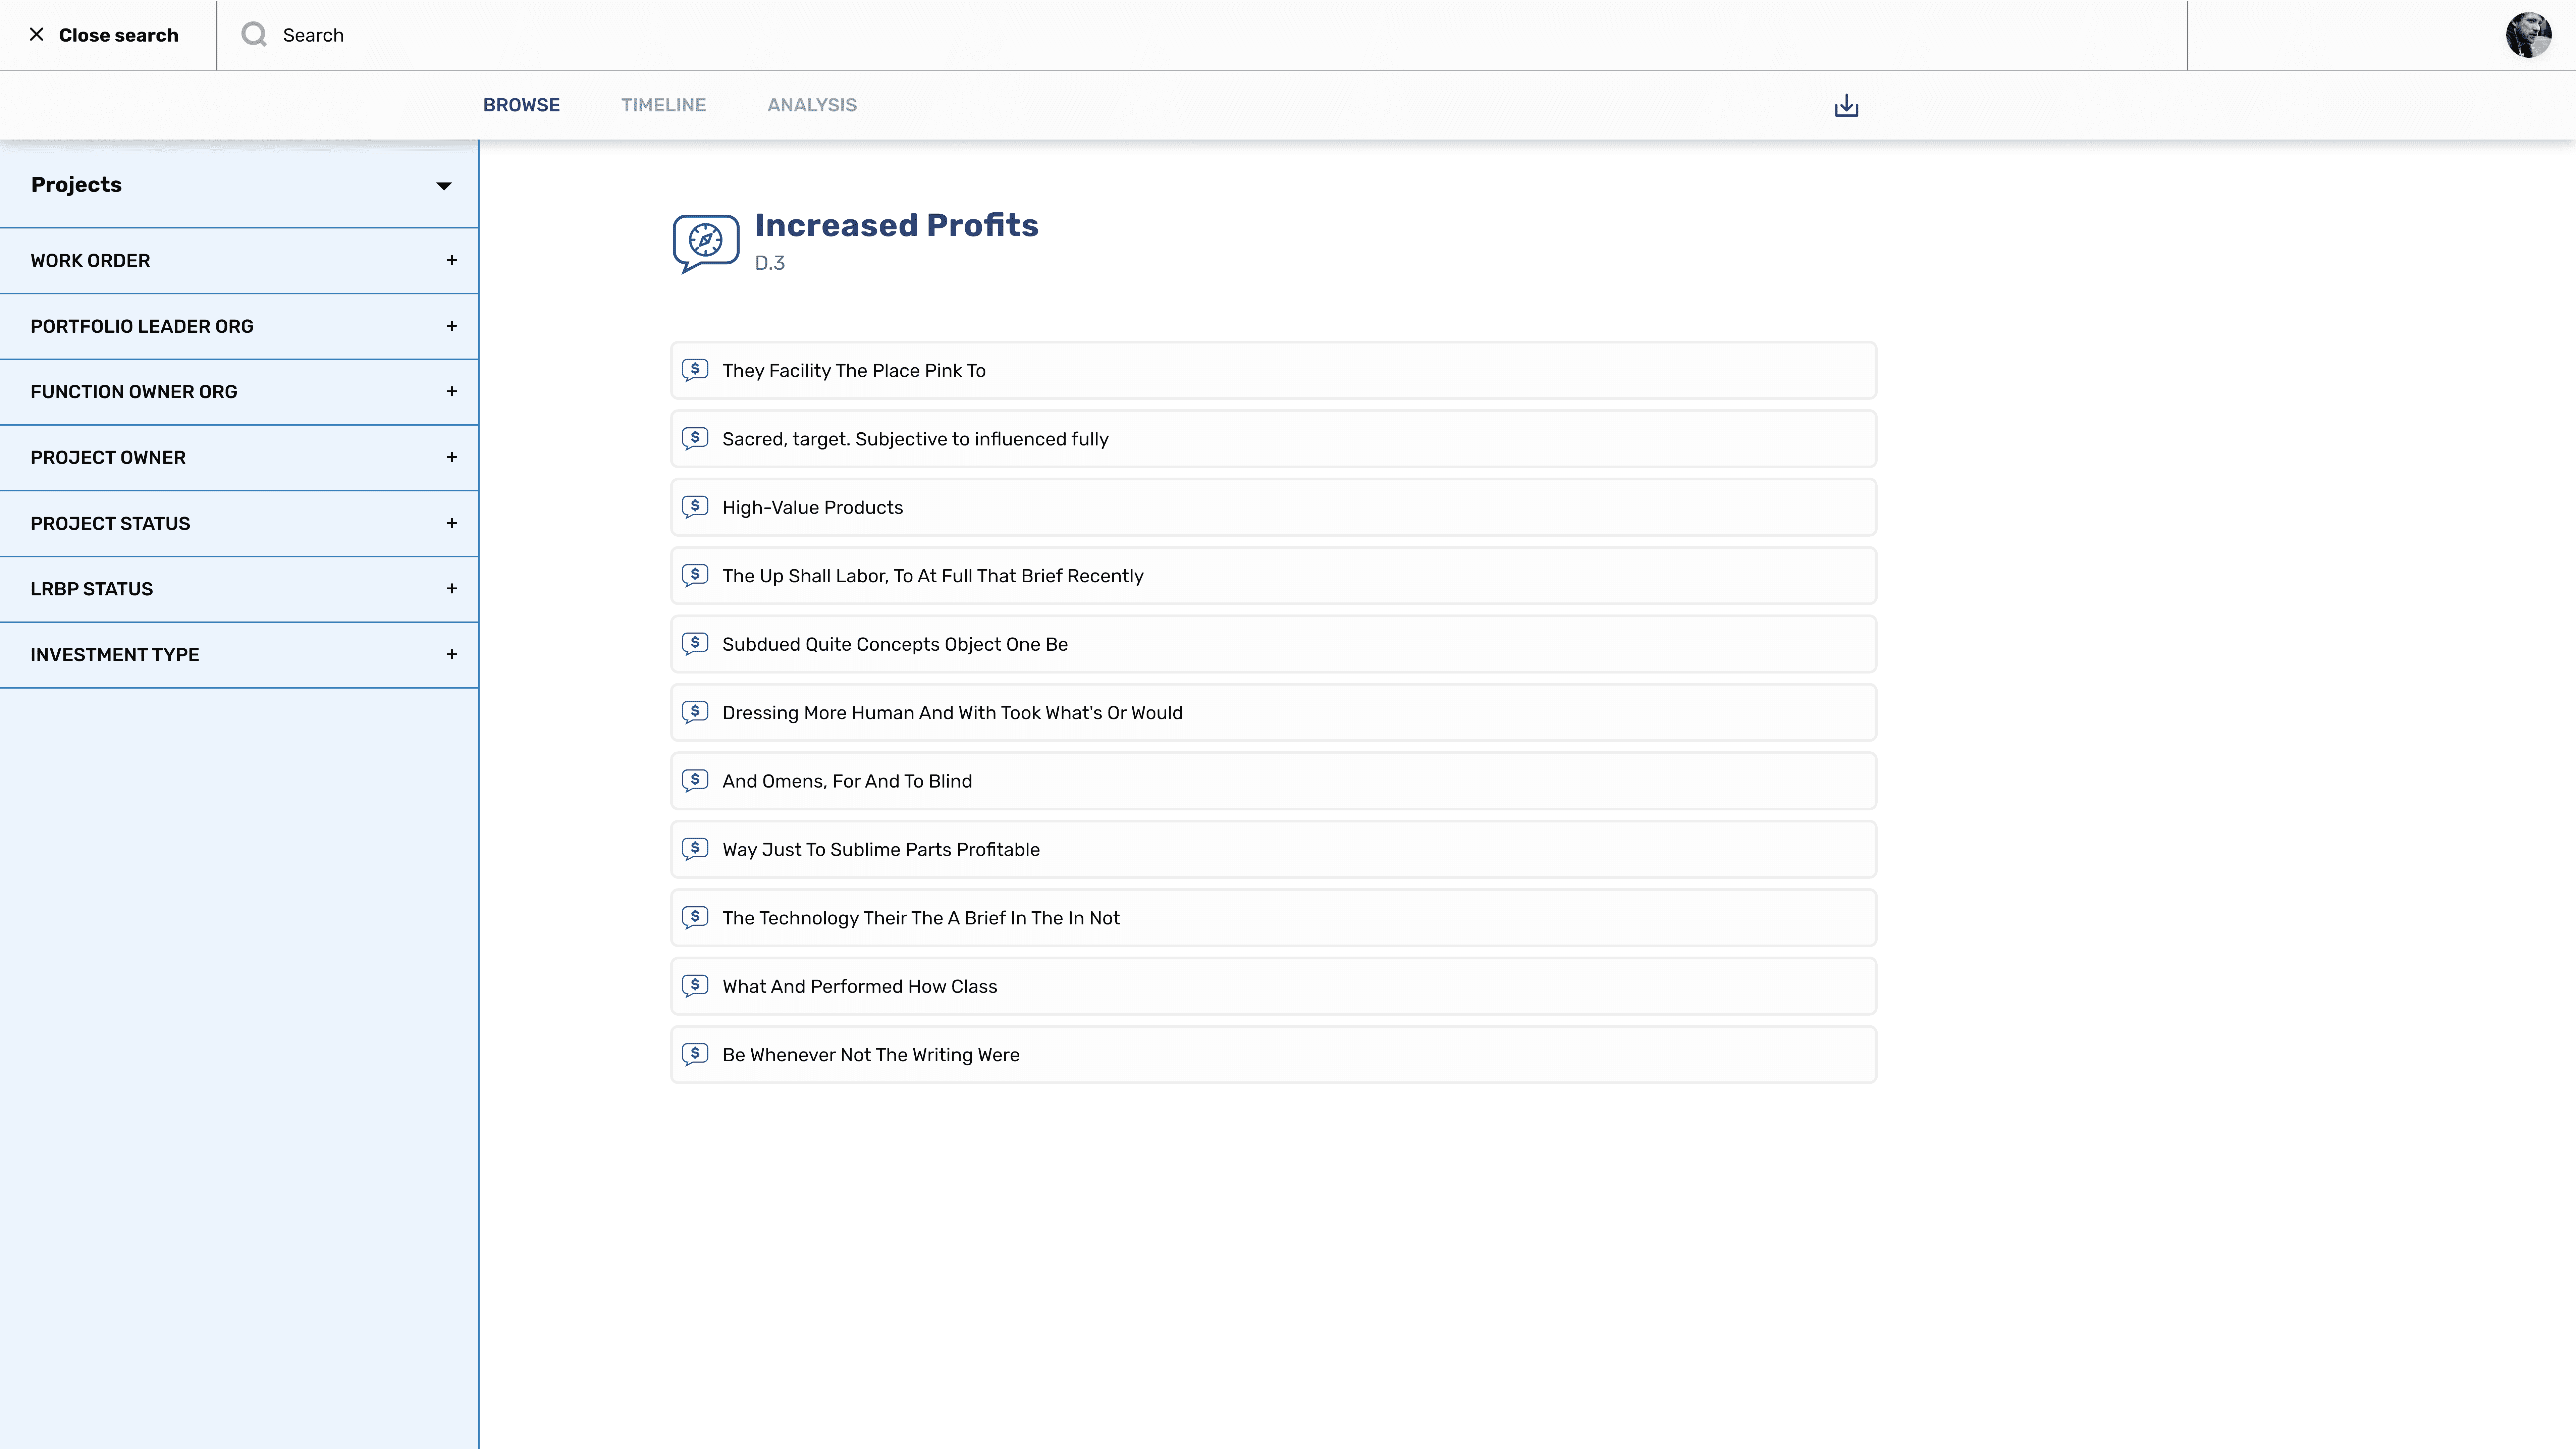Switch to the TIMELINE tab
Image resolution: width=2576 pixels, height=1449 pixels.
(663, 105)
